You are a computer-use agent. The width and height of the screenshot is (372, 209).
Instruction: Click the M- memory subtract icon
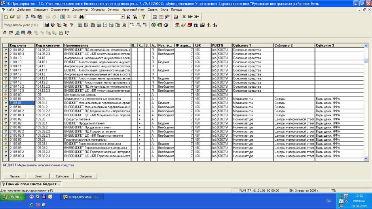pos(196,17)
